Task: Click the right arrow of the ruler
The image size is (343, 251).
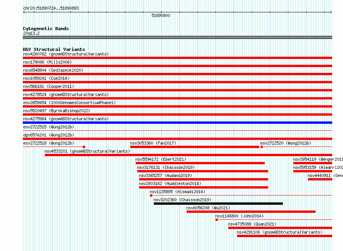Action: 331,12
